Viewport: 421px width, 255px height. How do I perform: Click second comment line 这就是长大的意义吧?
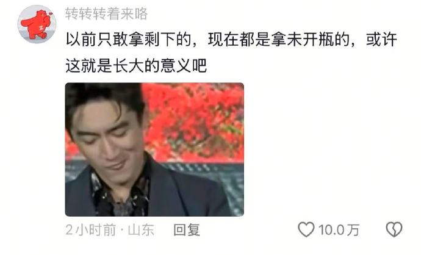point(136,66)
